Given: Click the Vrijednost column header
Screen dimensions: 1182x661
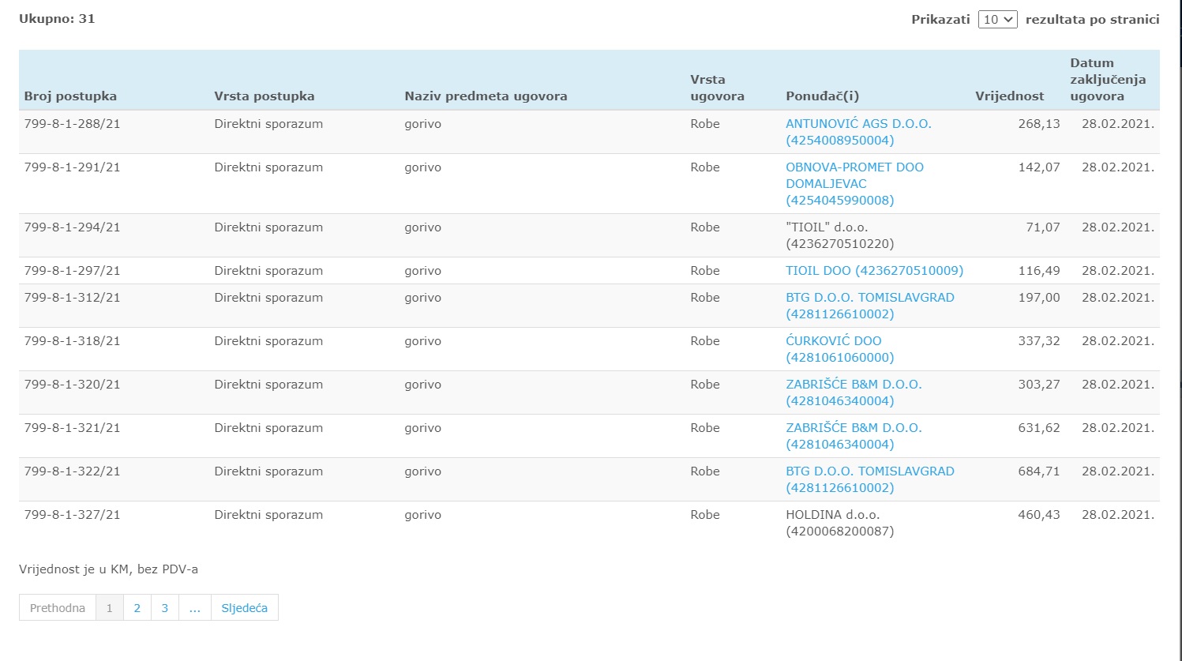Looking at the screenshot, I should 1009,96.
